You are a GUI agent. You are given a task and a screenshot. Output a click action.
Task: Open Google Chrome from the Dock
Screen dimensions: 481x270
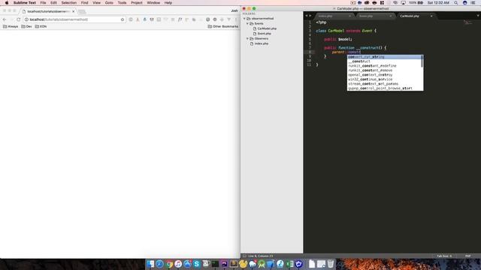pyautogui.click(x=169, y=264)
